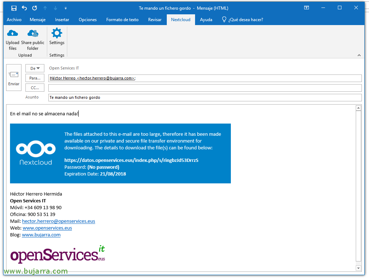Click the Para... recipients button
Viewport: 369px width, 279px height.
click(x=35, y=78)
